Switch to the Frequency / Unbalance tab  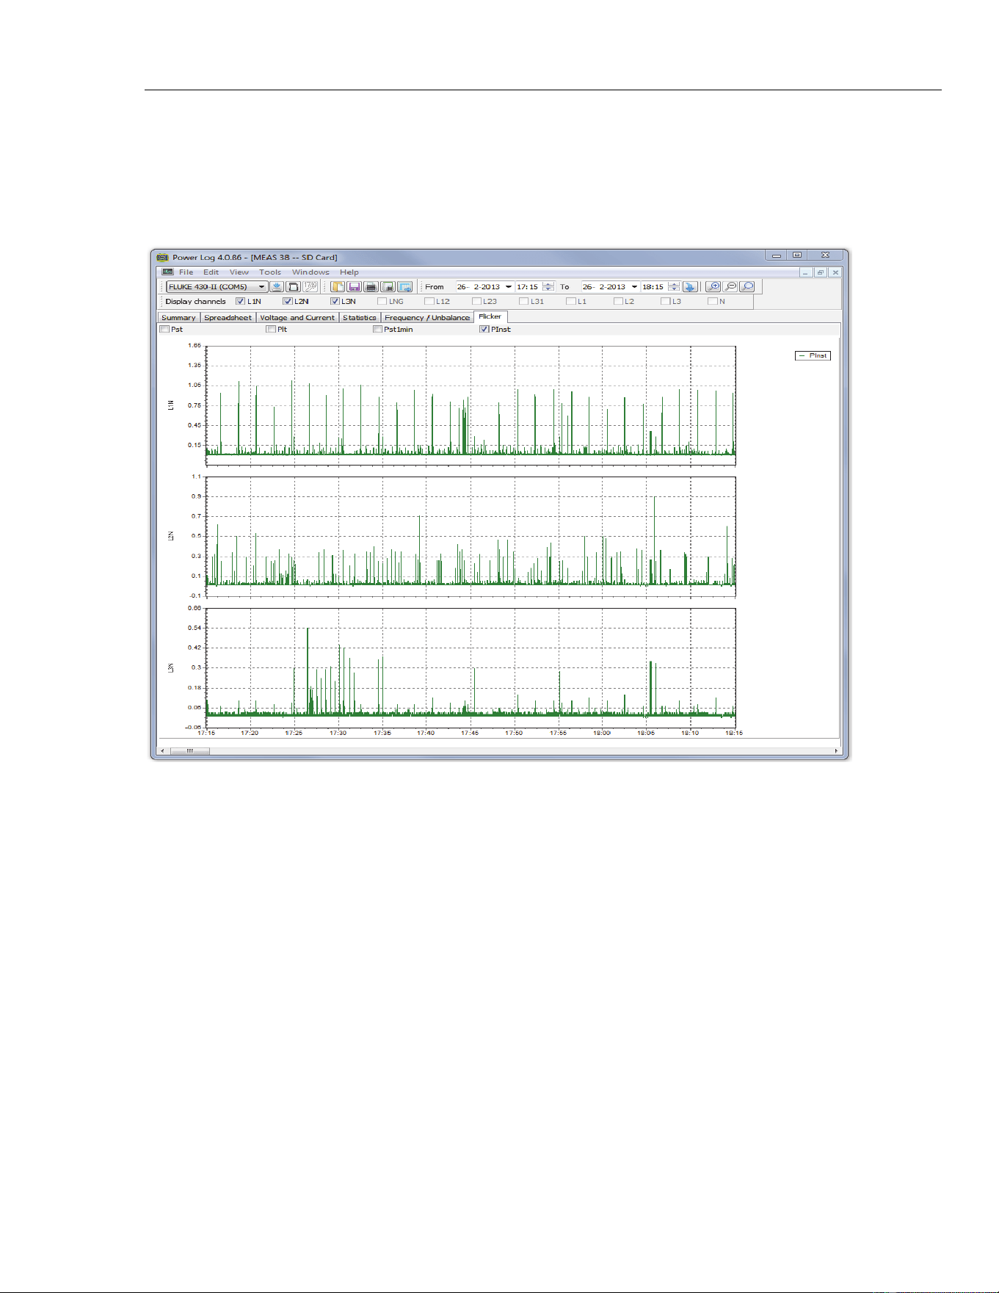[427, 317]
